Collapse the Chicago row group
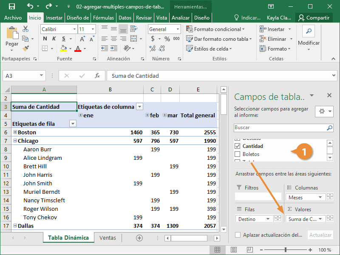The image size is (340, 255). click(x=15, y=141)
